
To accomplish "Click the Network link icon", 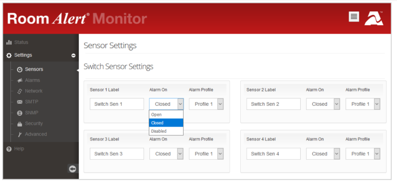I will 19,91.
